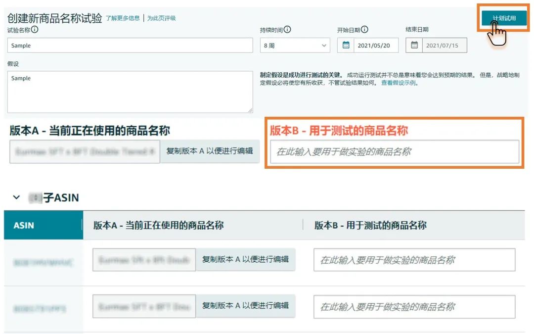
Task: Click the 假设 text area
Action: click(x=130, y=92)
